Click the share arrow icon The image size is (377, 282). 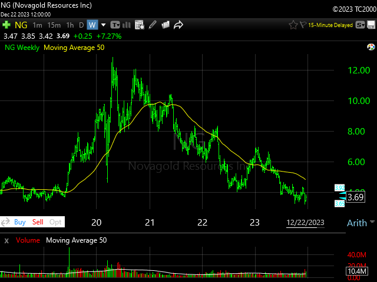pyautogui.click(x=178, y=25)
